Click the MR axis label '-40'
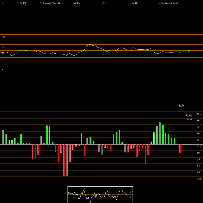Viewport: 203px width, 203px height. click(x=198, y=160)
